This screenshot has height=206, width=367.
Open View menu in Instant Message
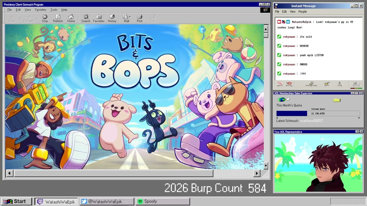click(x=292, y=12)
